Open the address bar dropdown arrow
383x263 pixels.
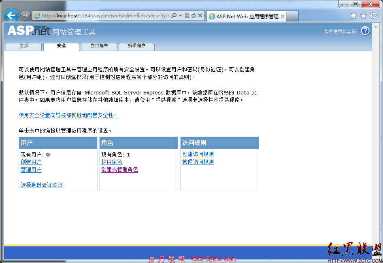180,15
